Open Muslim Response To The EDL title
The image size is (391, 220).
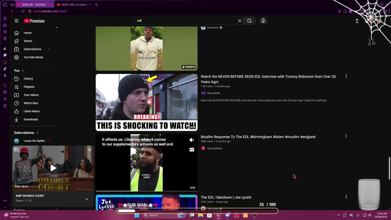(x=258, y=137)
